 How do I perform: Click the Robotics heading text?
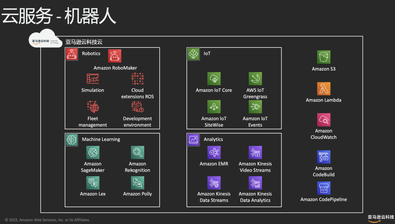pos(91,53)
